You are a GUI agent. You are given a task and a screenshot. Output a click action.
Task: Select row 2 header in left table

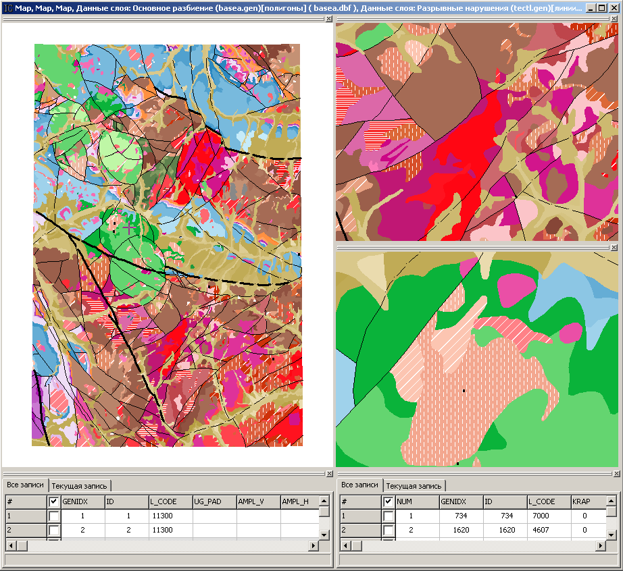coord(26,530)
